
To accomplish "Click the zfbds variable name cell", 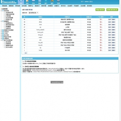I will (x=40, y=22).
